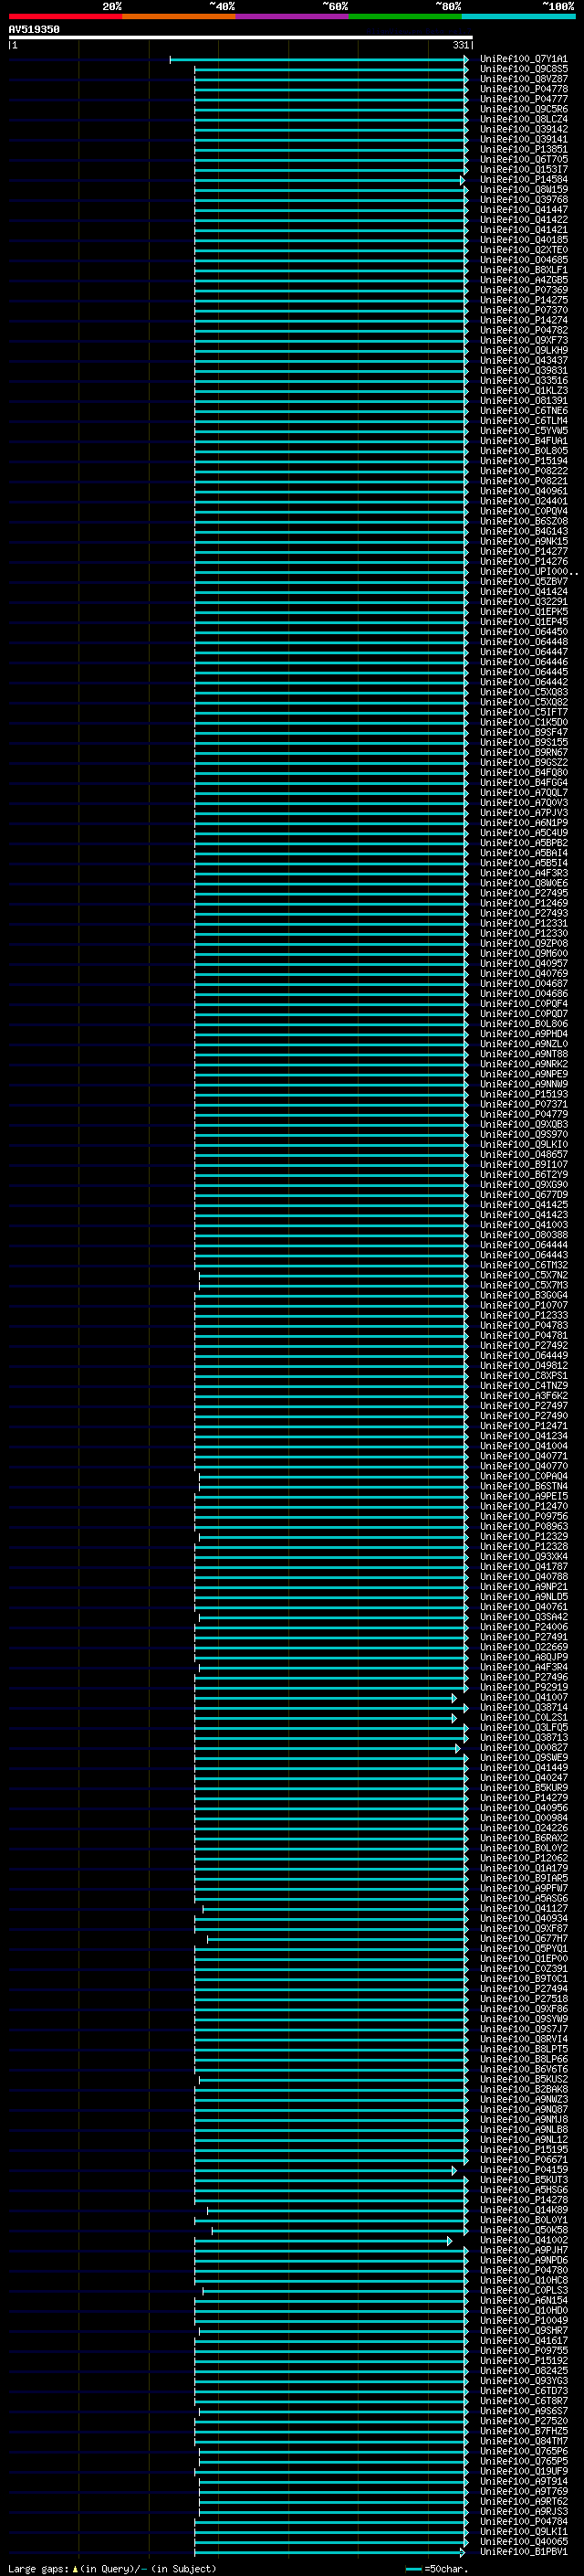Select hit label UniRef100_Q39768
Viewport: 584px width, 2576px height.
[523, 200]
